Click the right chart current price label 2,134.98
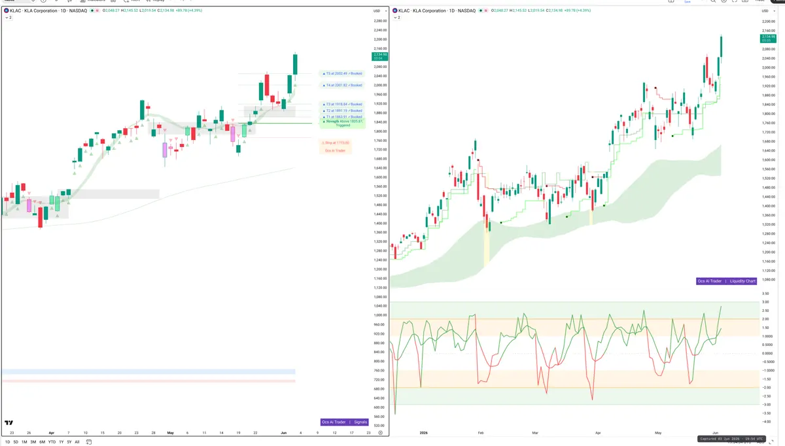This screenshot has height=446, width=785. (767, 38)
